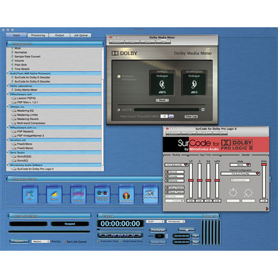Collapse the AudioTools AWE Native Processors group
The height and width of the screenshot is (278, 278).
coord(8,73)
